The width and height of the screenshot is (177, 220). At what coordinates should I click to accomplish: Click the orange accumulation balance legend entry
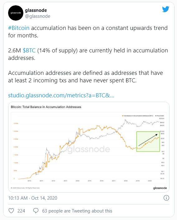137,116
